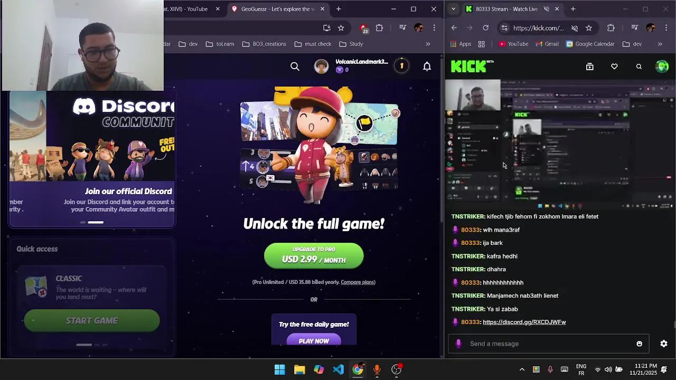The width and height of the screenshot is (676, 380).
Task: Open Chrome three-dot menu in GeoGuessr window
Action: coord(434,28)
